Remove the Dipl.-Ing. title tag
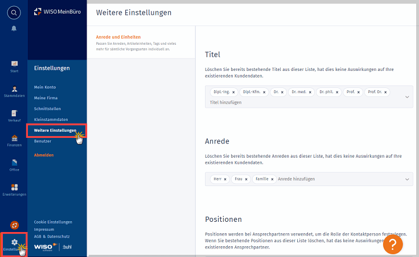 coord(233,92)
